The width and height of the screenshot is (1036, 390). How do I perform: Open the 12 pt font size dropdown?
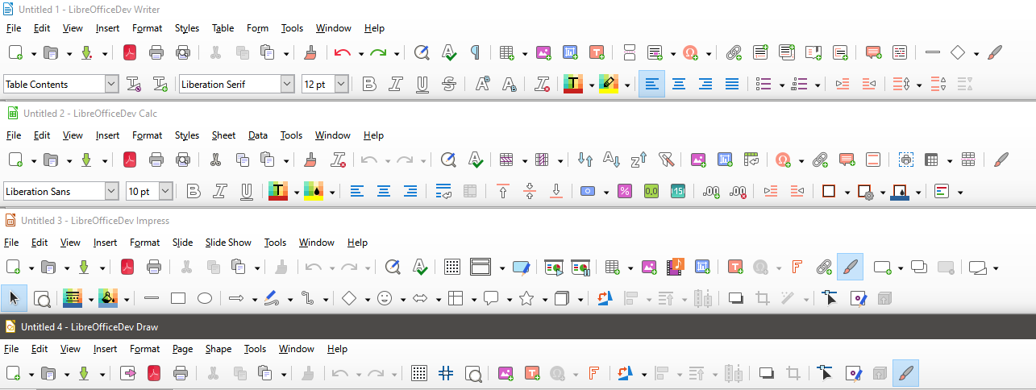click(341, 84)
